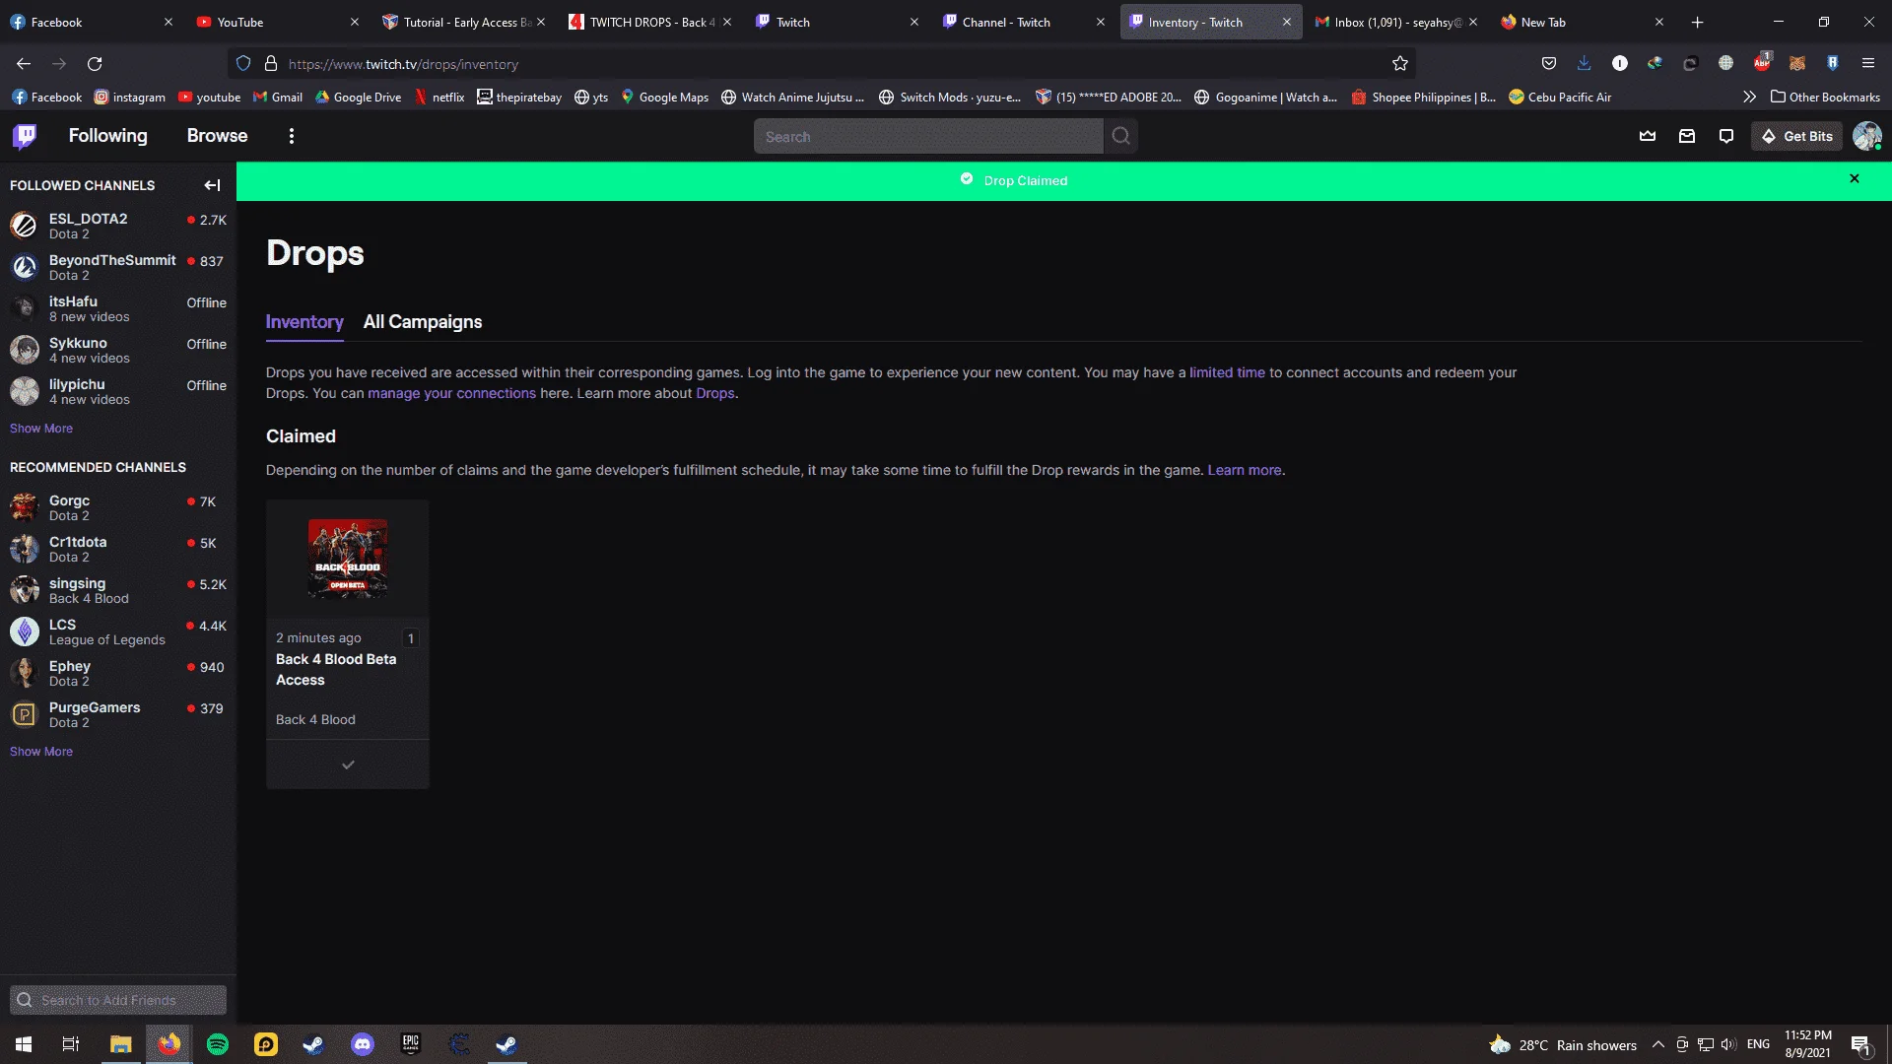Open Back 4 Blood drop thumbnail
The image size is (1892, 1064).
[348, 559]
